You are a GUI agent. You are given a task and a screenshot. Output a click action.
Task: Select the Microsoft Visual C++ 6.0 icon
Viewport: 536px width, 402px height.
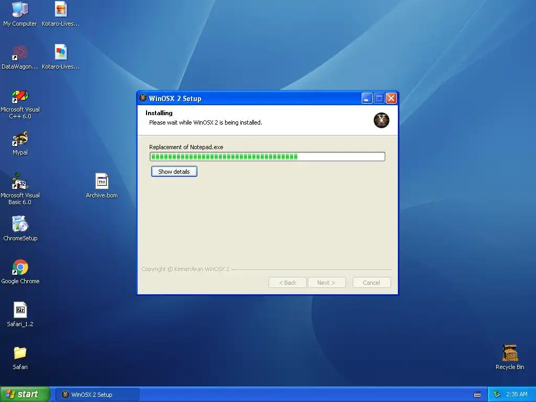(x=20, y=96)
